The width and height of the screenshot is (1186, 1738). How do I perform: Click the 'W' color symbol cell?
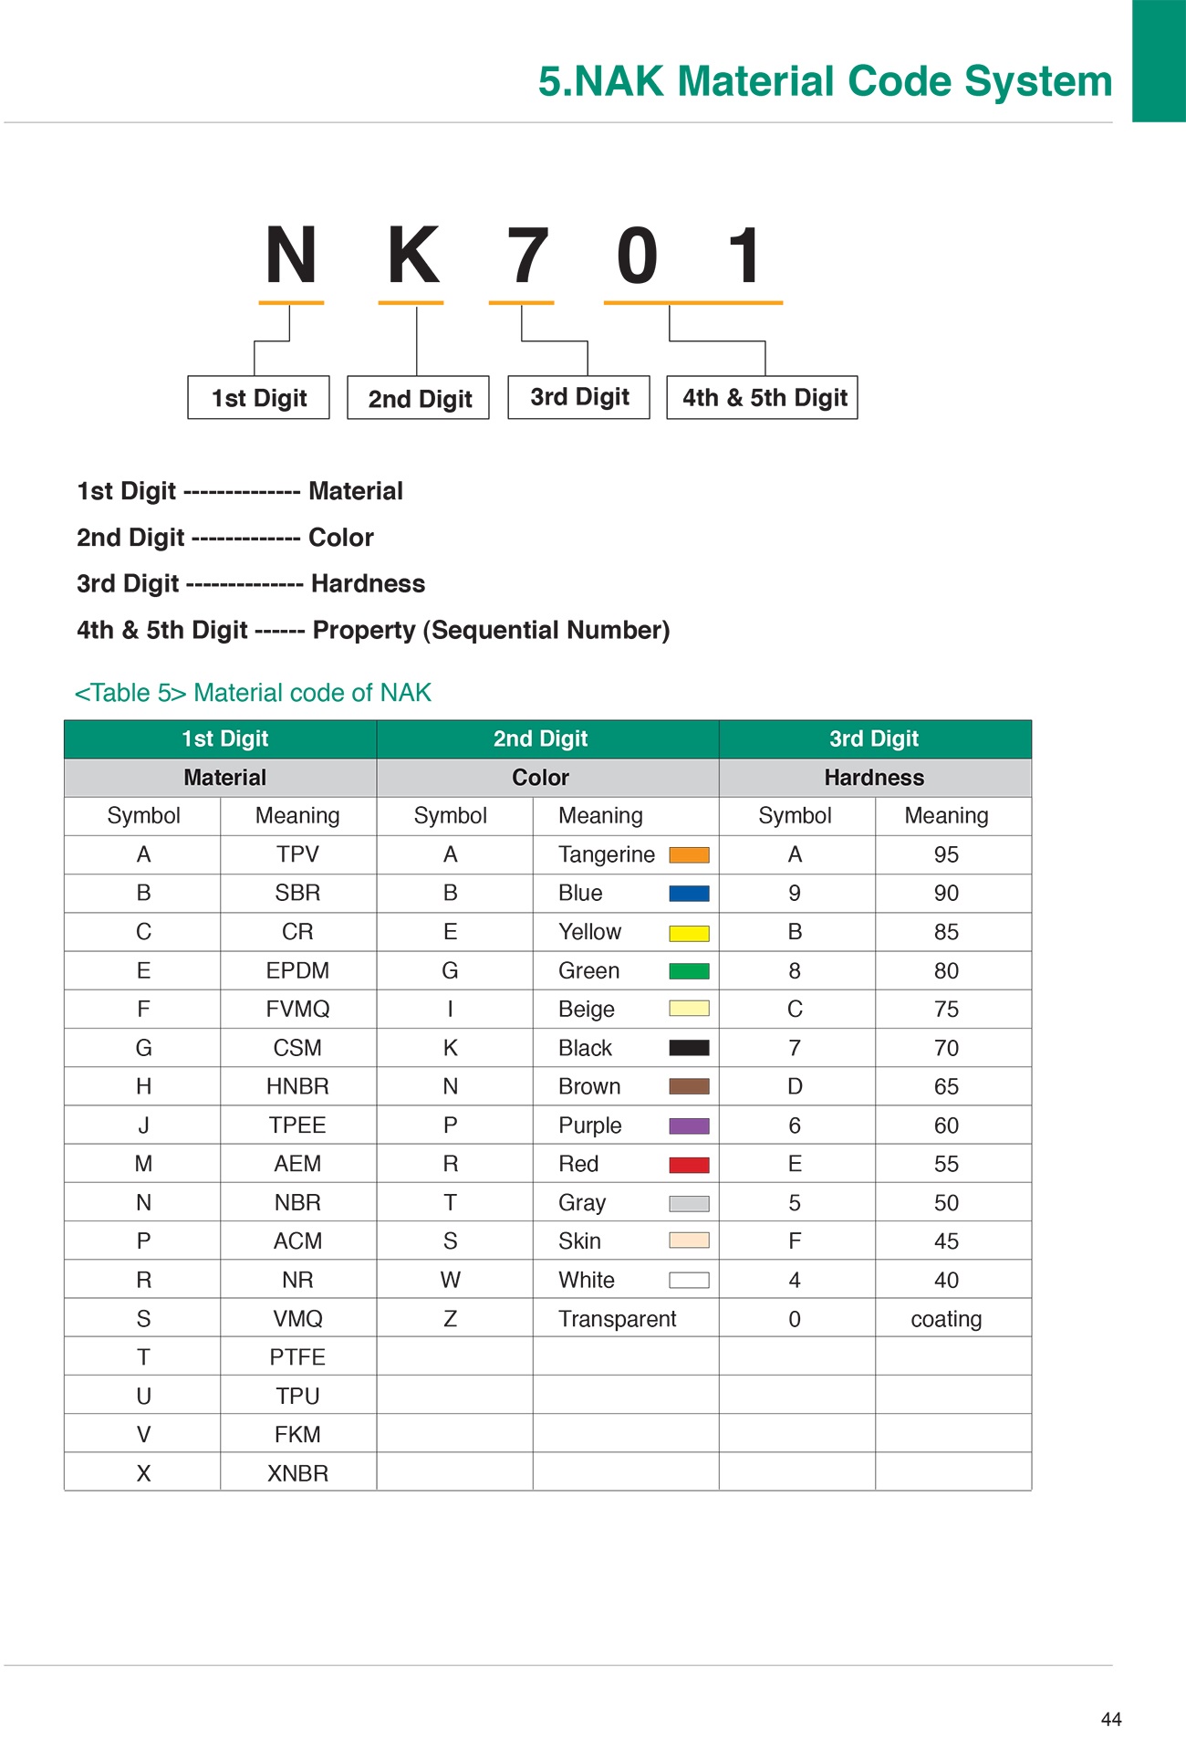tap(455, 1280)
